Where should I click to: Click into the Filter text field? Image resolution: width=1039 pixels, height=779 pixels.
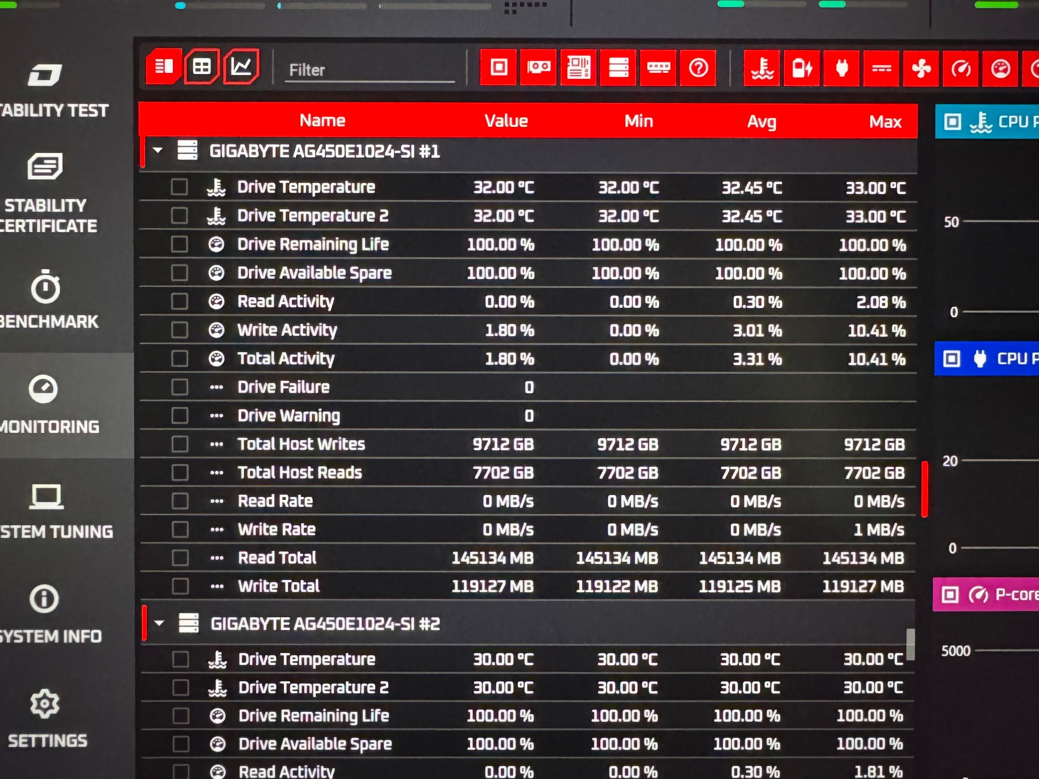tap(370, 70)
